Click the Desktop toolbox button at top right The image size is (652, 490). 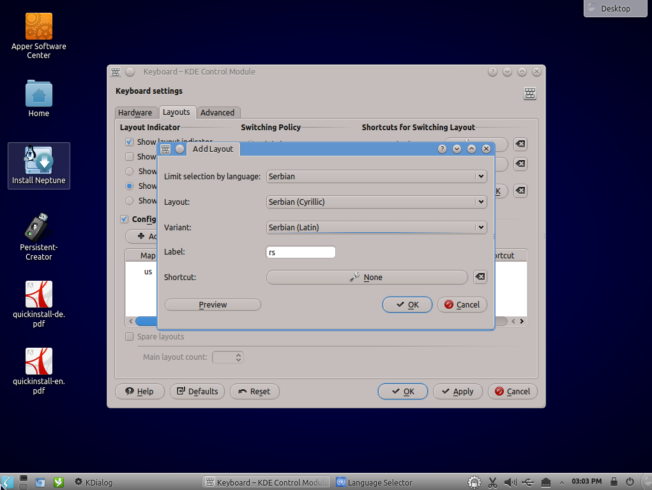[616, 8]
